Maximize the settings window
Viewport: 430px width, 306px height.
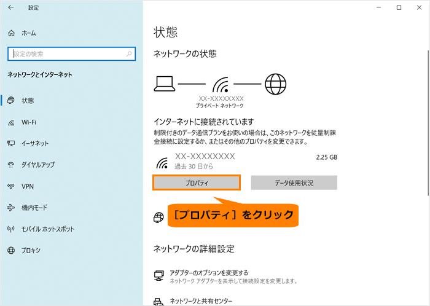pyautogui.click(x=399, y=7)
